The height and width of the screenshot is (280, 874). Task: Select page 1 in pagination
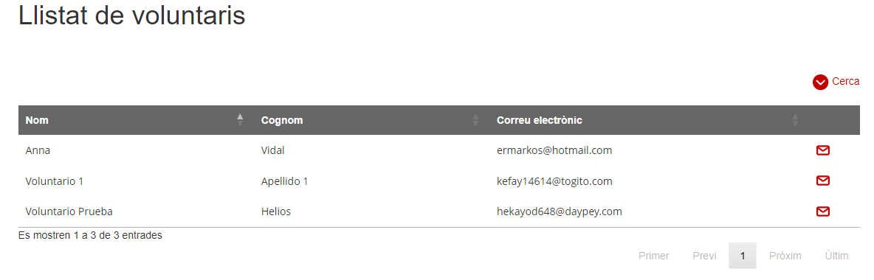(743, 256)
